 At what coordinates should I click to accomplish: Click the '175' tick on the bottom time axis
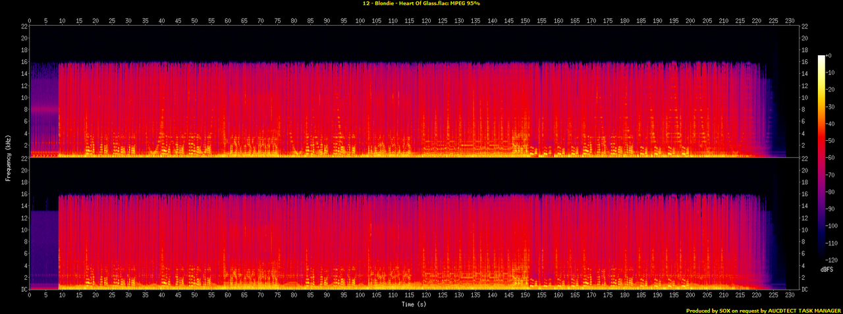[608, 295]
